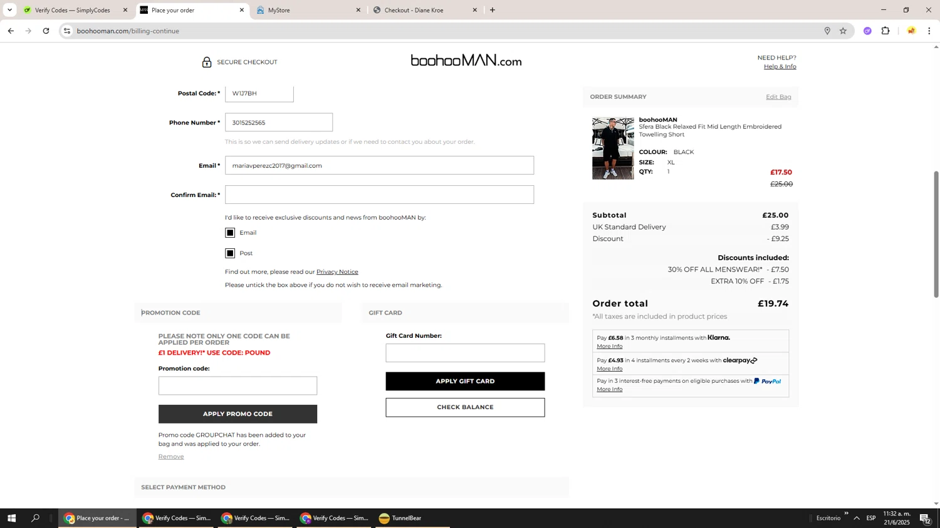Click the towelling short product thumbnail
This screenshot has width=940, height=528.
point(613,148)
